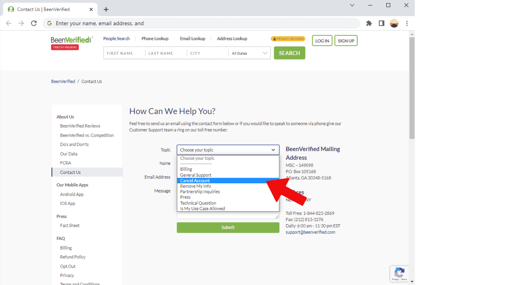Open People Search link

click(116, 39)
